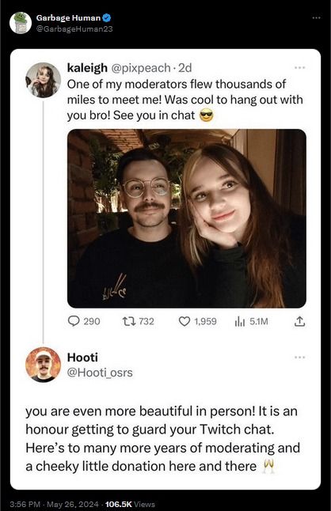Screen dimensions: 331x511
Task: View analytics icon showing 5.1M
Action: pos(240,322)
